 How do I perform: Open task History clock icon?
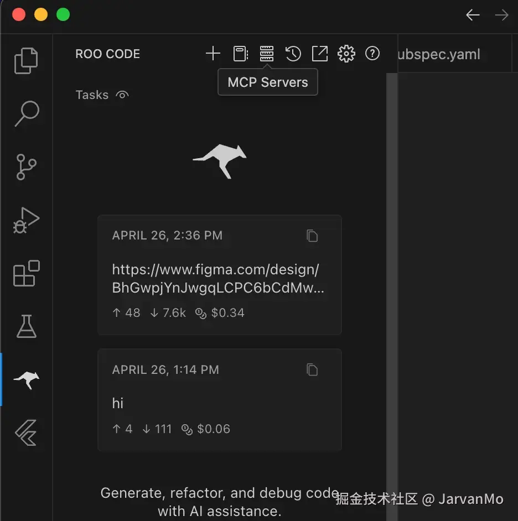tap(293, 54)
